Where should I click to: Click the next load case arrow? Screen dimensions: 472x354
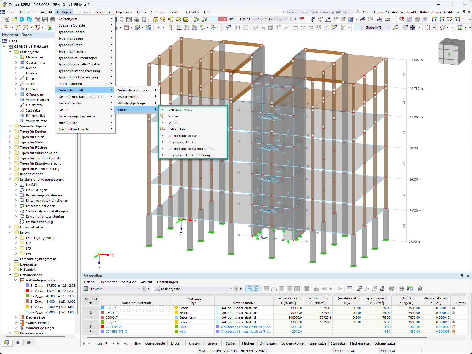coord(296,19)
